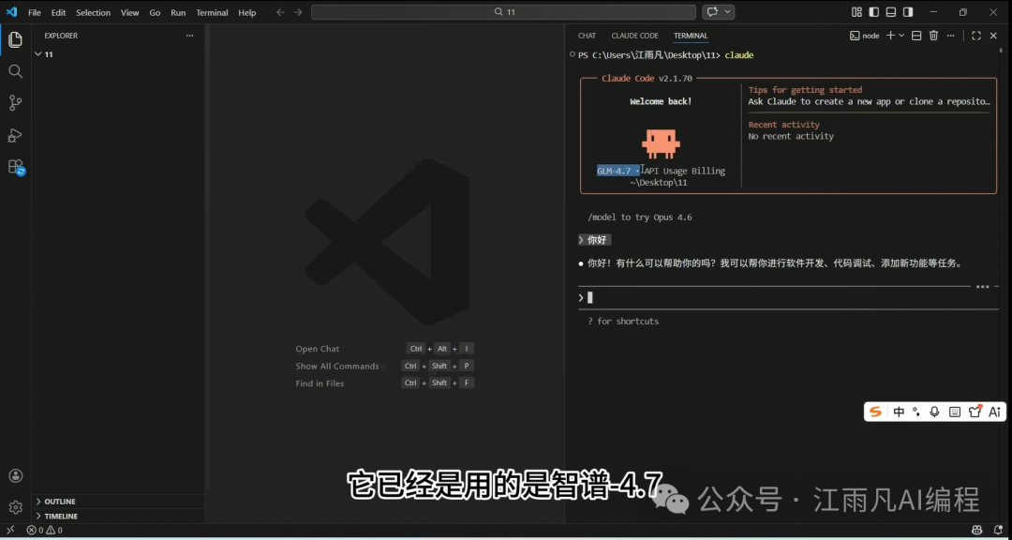This screenshot has width=1012, height=540.
Task: Click the '? for shortcuts' hint
Action: coord(623,321)
